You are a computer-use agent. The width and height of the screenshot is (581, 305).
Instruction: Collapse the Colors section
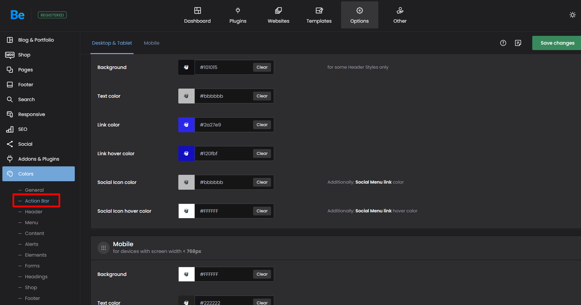pyautogui.click(x=39, y=174)
